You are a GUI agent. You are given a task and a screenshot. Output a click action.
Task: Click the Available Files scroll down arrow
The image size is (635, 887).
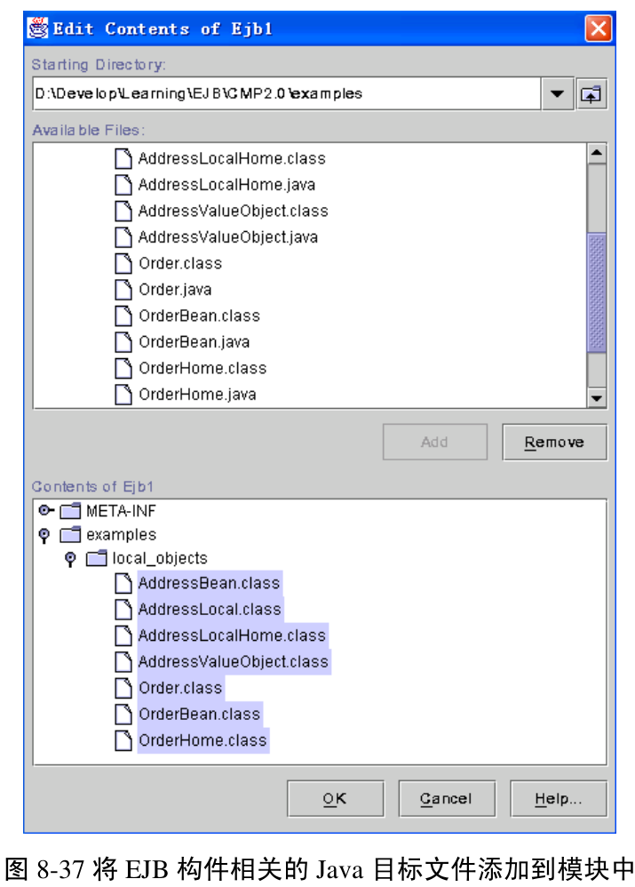(597, 398)
